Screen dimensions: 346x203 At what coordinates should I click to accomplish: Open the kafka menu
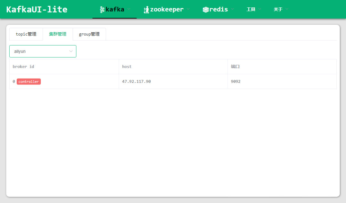point(114,9)
